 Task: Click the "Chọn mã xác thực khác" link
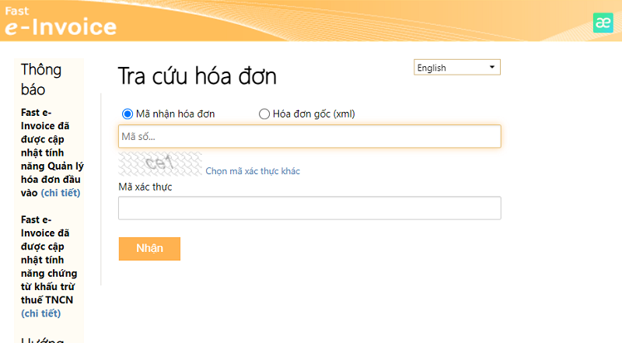pyautogui.click(x=253, y=171)
